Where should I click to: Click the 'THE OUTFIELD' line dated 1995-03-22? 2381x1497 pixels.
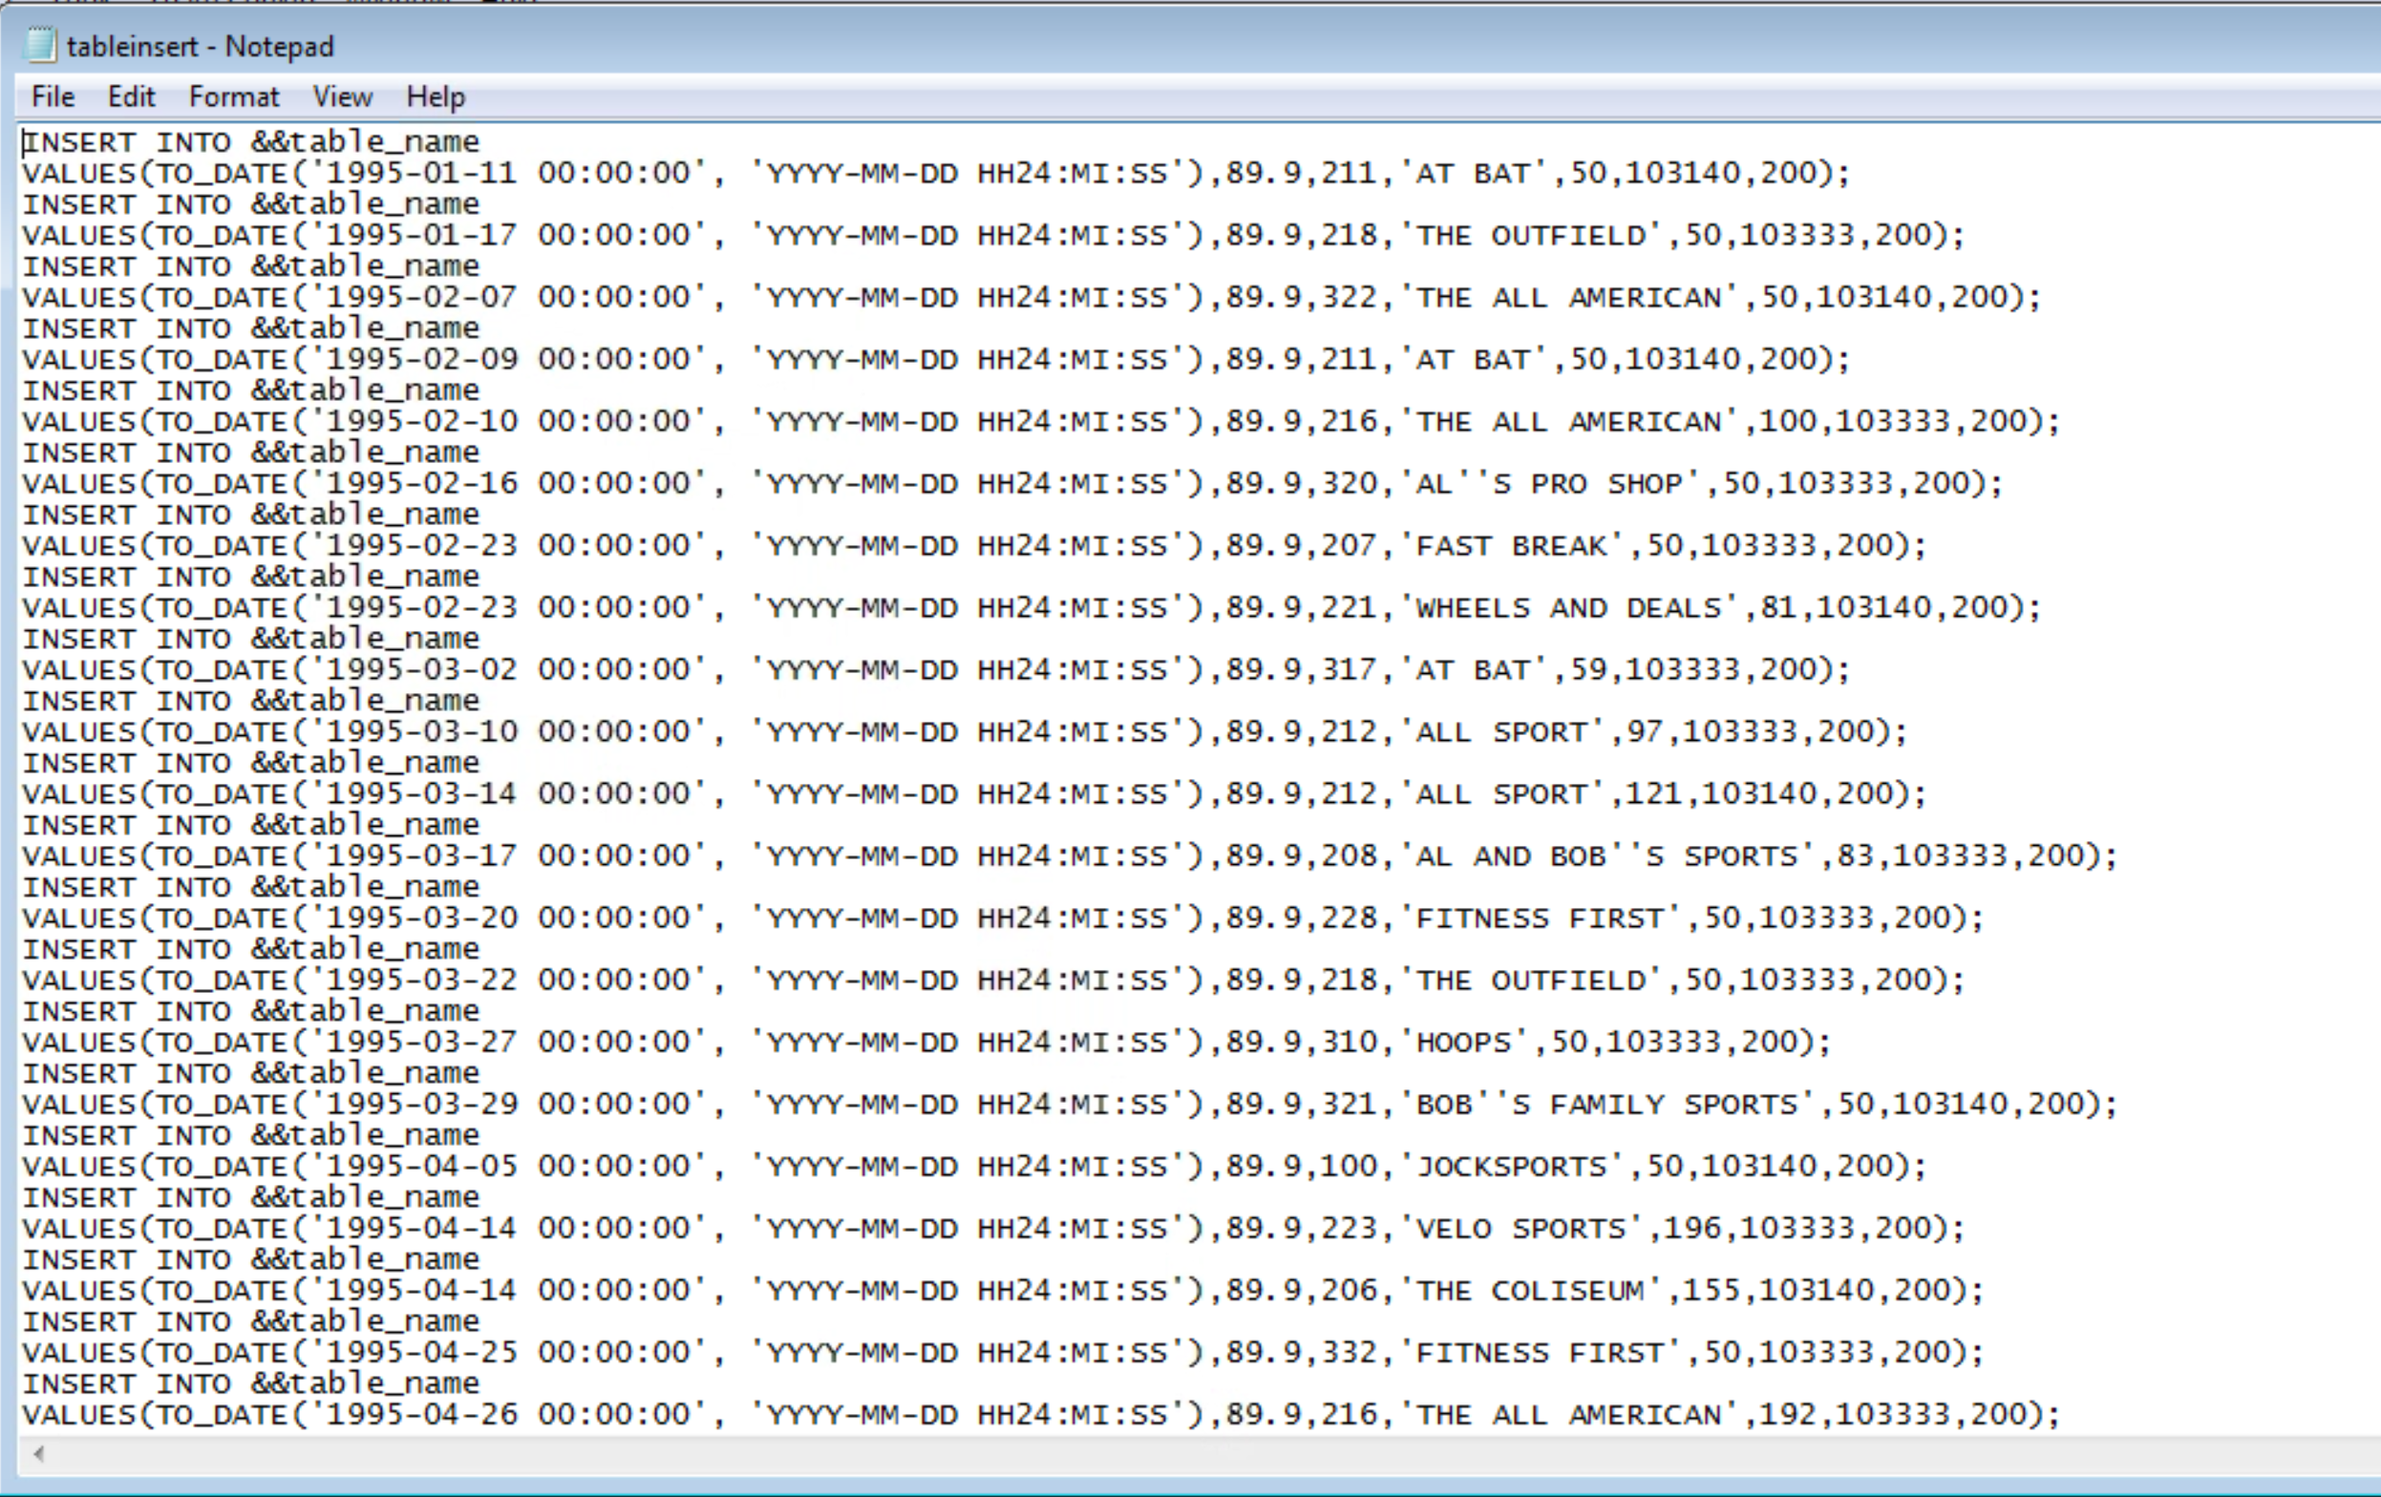click(x=992, y=980)
